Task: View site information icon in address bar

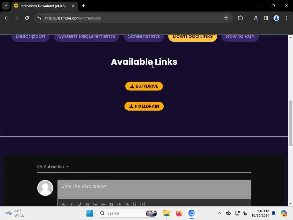Action: point(39,18)
